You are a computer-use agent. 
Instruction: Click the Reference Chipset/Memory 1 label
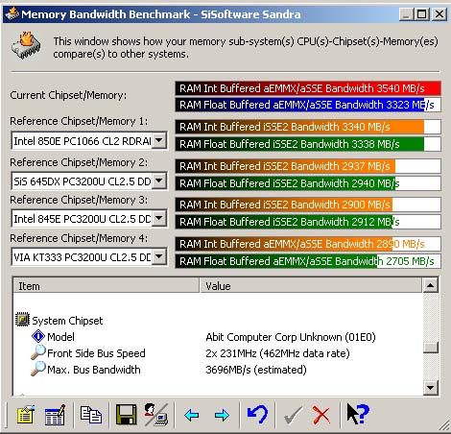click(79, 121)
